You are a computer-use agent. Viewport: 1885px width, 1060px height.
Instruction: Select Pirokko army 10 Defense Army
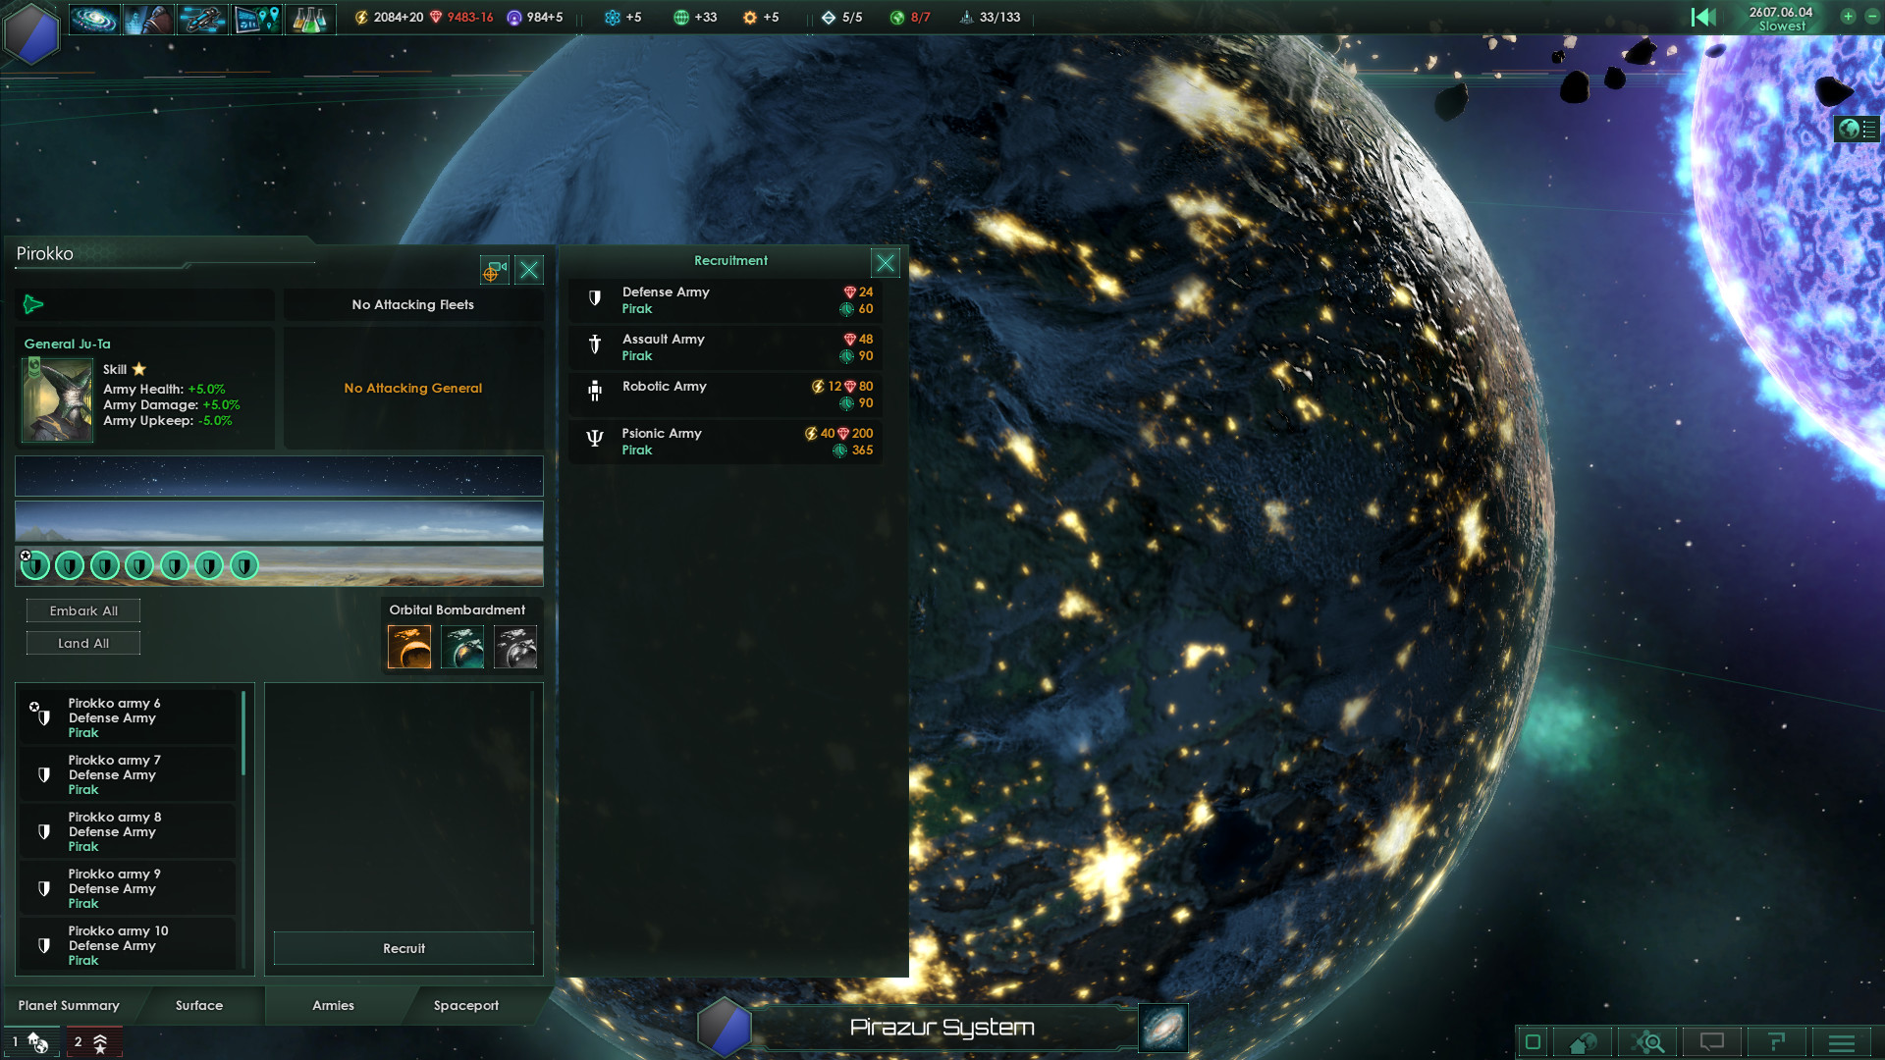click(130, 945)
